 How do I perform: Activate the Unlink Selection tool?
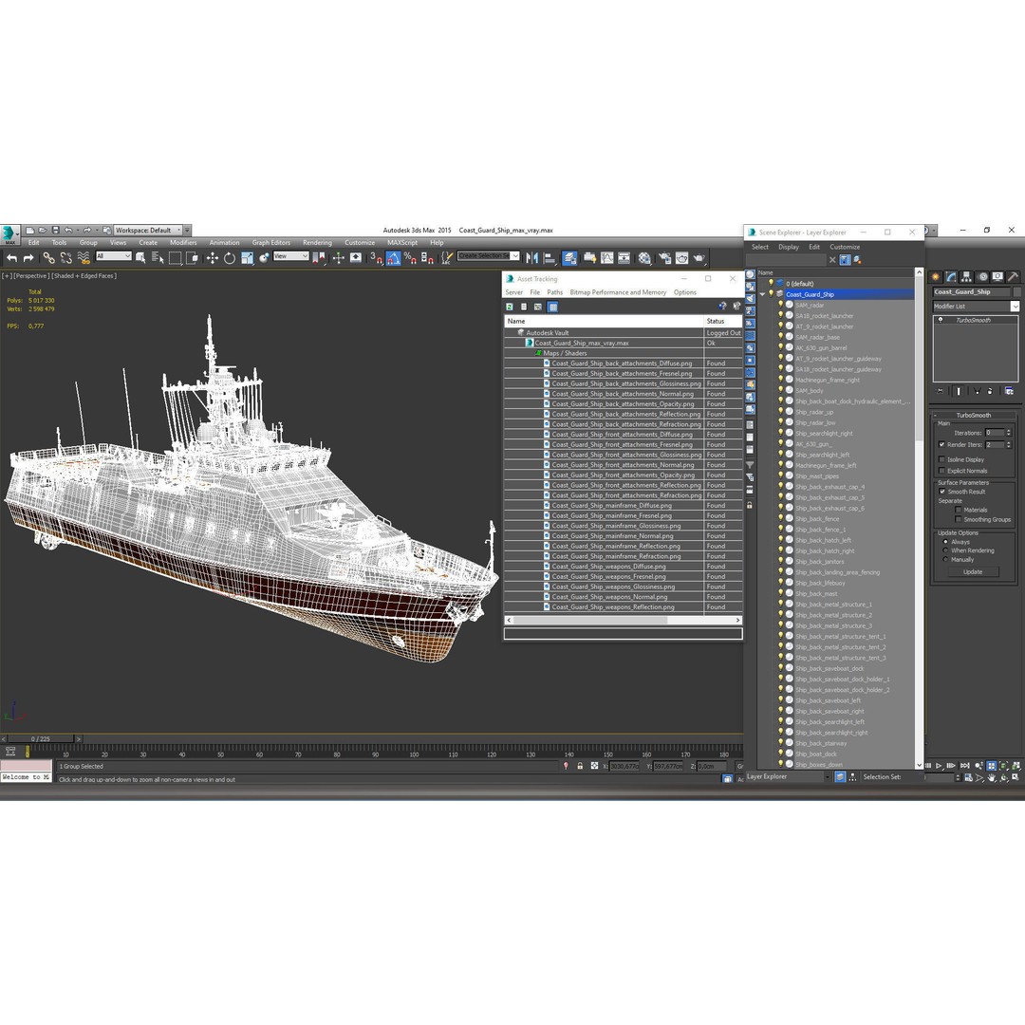click(x=65, y=258)
